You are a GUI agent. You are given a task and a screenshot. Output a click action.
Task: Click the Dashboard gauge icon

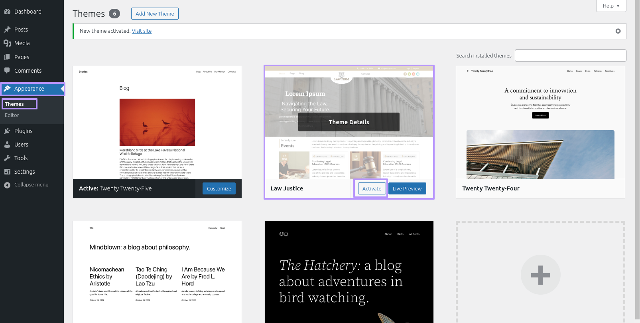click(7, 12)
